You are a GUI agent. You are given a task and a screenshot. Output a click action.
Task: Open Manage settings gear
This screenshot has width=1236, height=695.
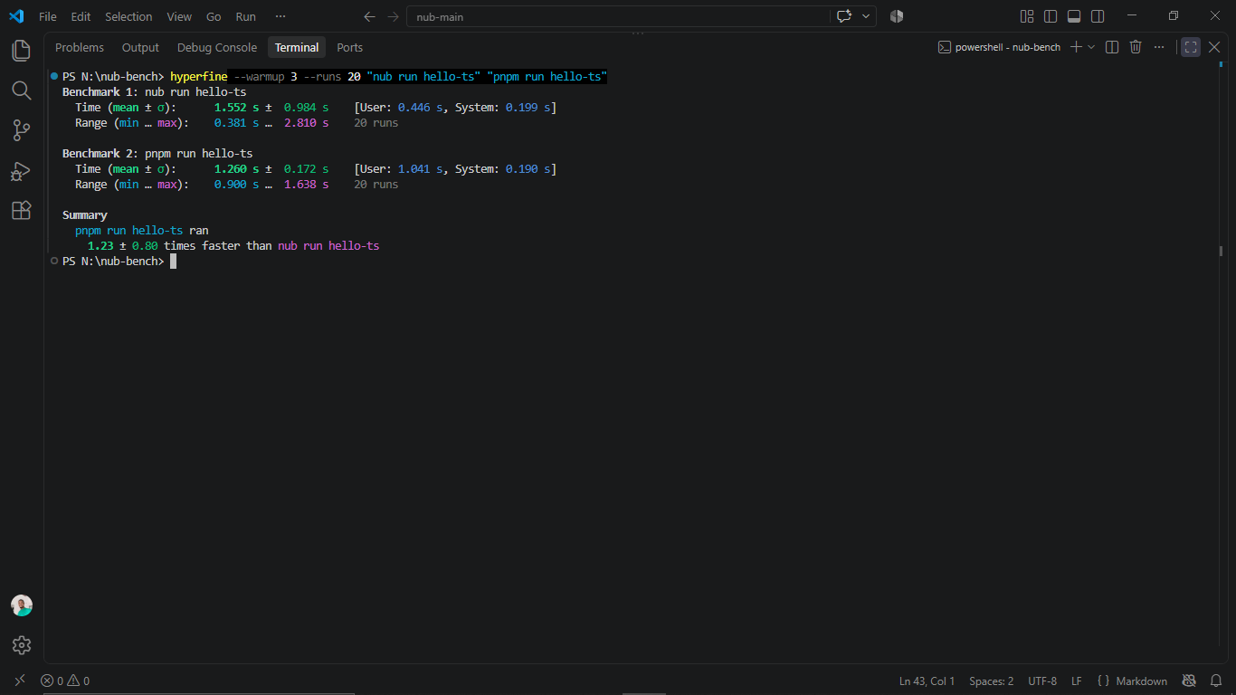pyautogui.click(x=22, y=645)
